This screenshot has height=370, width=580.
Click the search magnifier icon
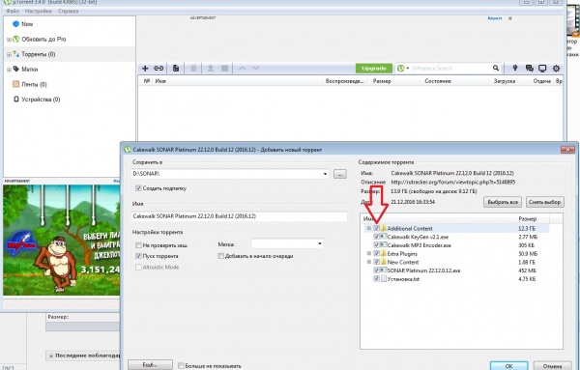pyautogui.click(x=496, y=68)
